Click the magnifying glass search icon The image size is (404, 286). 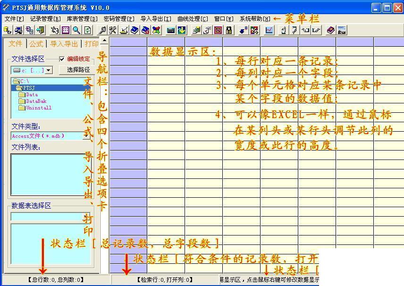[x=76, y=30]
